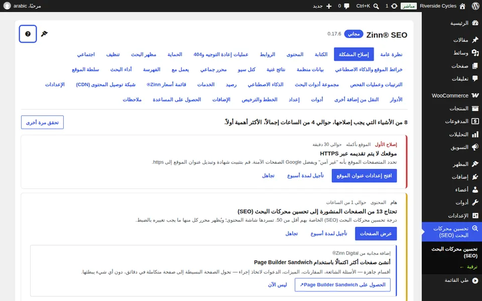Viewport: 482px width, 301px height.
Task: Open the Riverside Cycles home icon
Action: (x=462, y=6)
